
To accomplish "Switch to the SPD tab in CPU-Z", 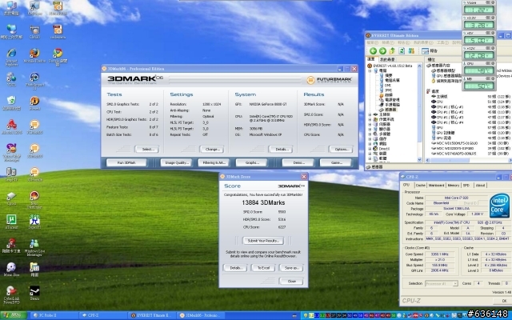I will 466,185.
